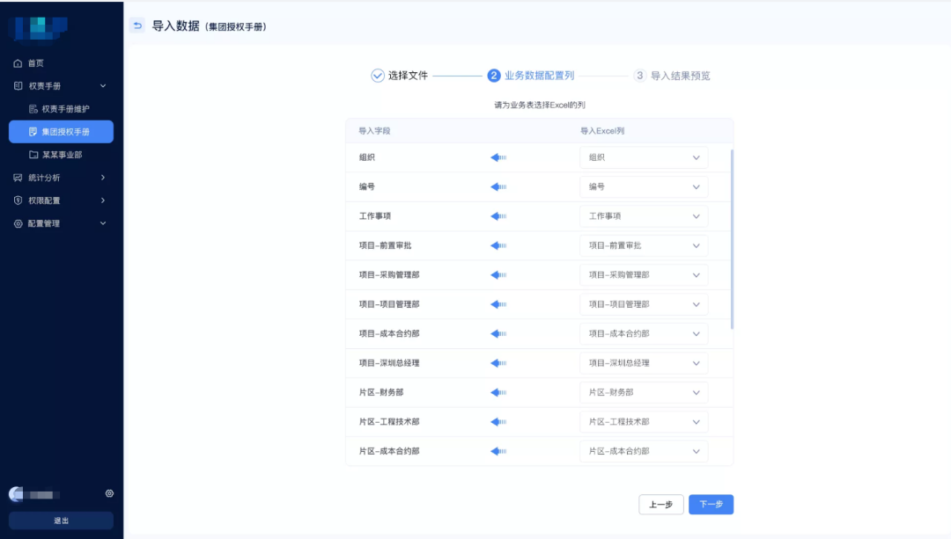The image size is (951, 539).
Task: Click the 下一步 button
Action: point(711,505)
